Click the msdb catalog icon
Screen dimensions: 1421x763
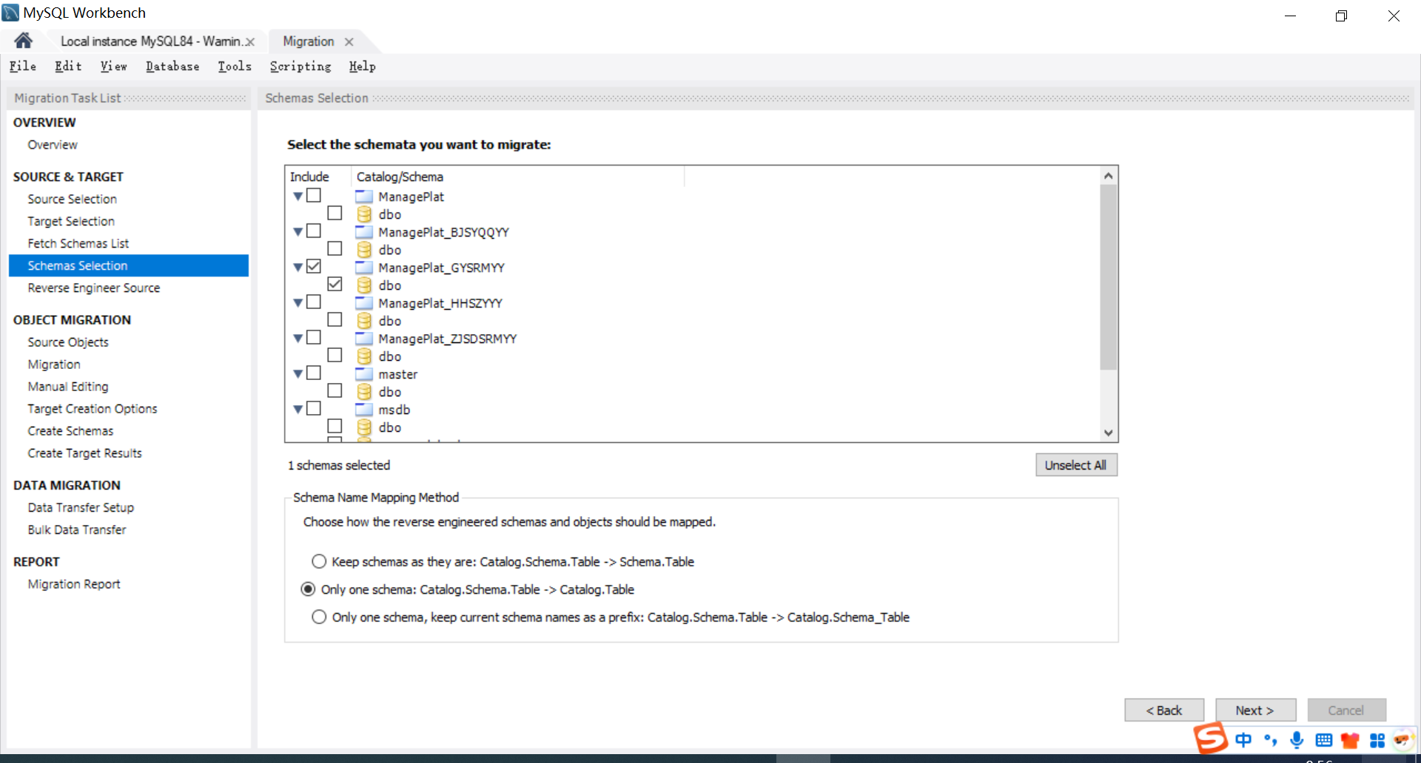pyautogui.click(x=363, y=409)
